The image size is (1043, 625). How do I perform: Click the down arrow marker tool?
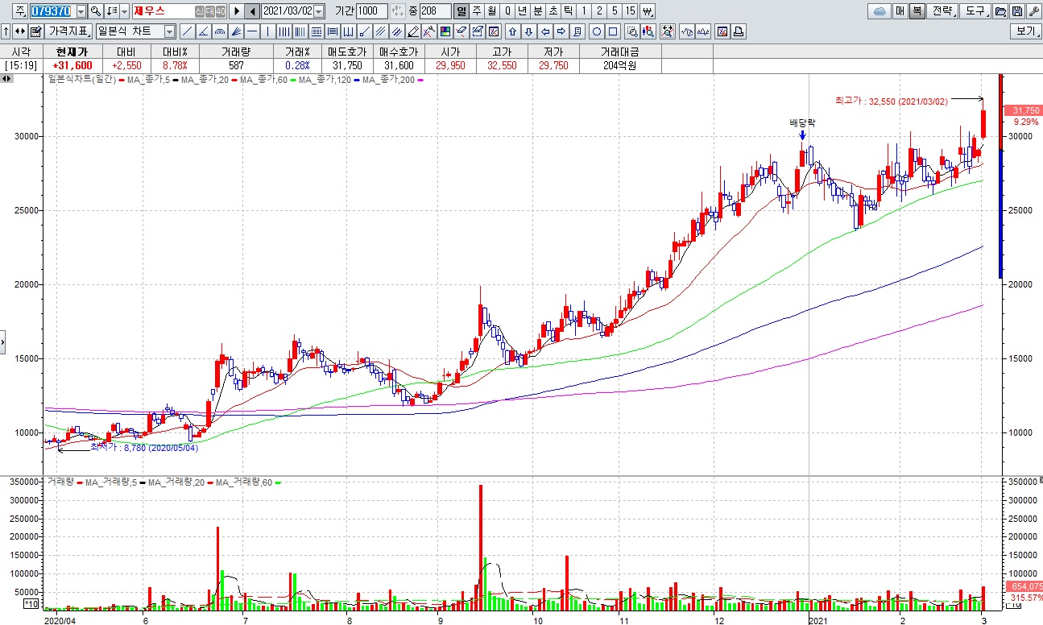click(529, 31)
